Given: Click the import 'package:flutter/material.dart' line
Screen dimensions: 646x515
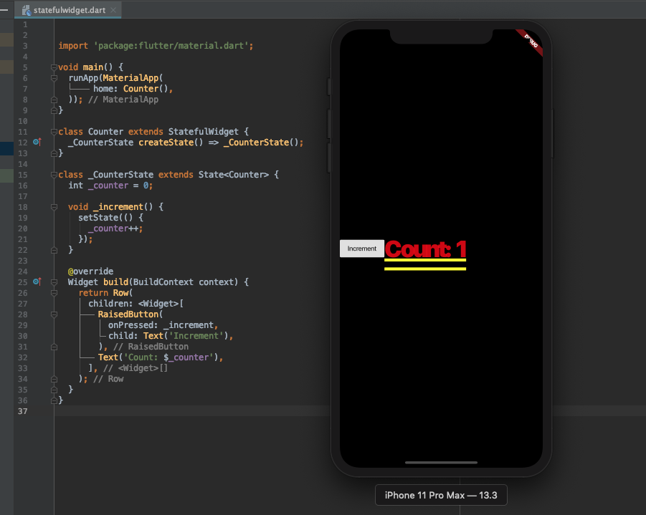Looking at the screenshot, I should pyautogui.click(x=156, y=46).
